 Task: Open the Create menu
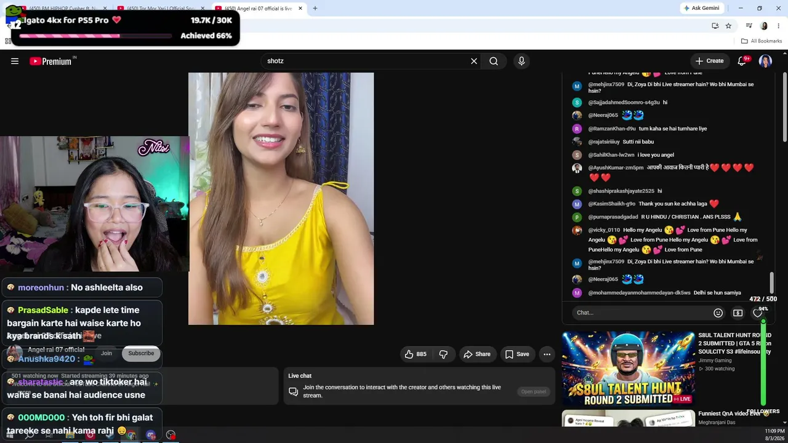coord(709,61)
